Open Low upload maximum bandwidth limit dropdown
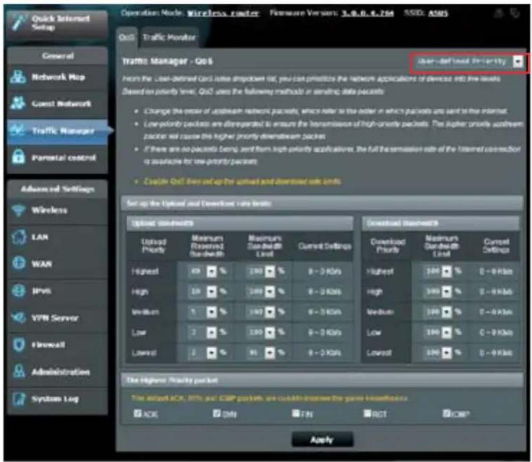Image resolution: width=532 pixels, height=462 pixels. [x=261, y=332]
